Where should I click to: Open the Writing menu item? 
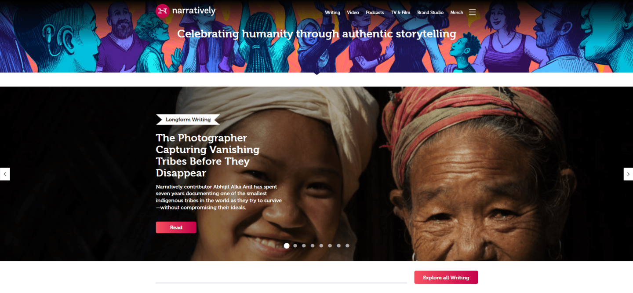[332, 12]
